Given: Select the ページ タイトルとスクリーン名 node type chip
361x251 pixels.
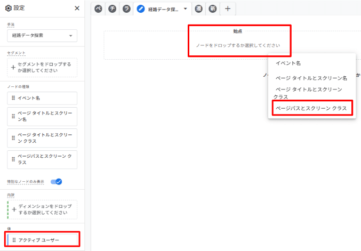Looking at the screenshot, I should 42,116.
